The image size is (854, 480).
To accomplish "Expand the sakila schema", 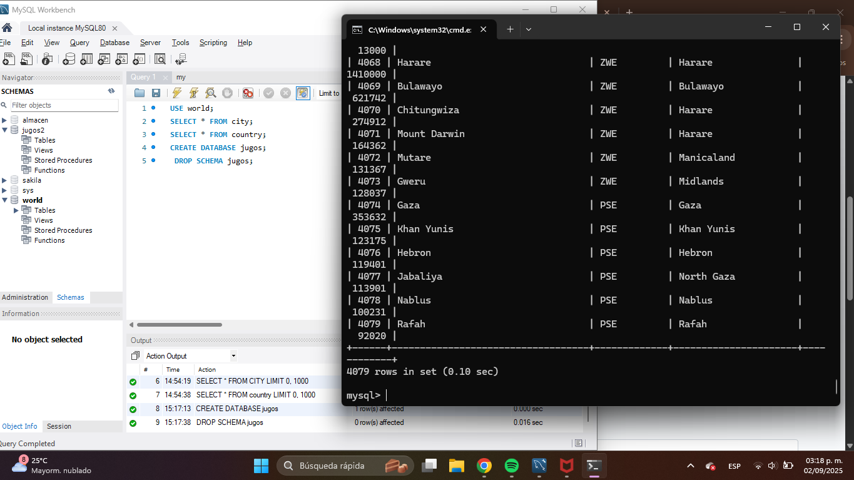I will point(4,180).
